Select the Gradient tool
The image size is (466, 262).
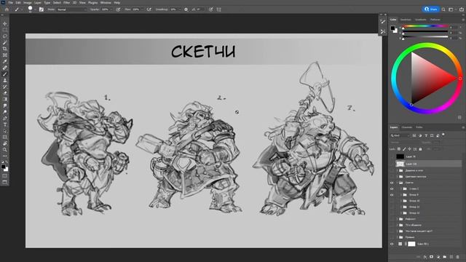click(x=5, y=99)
